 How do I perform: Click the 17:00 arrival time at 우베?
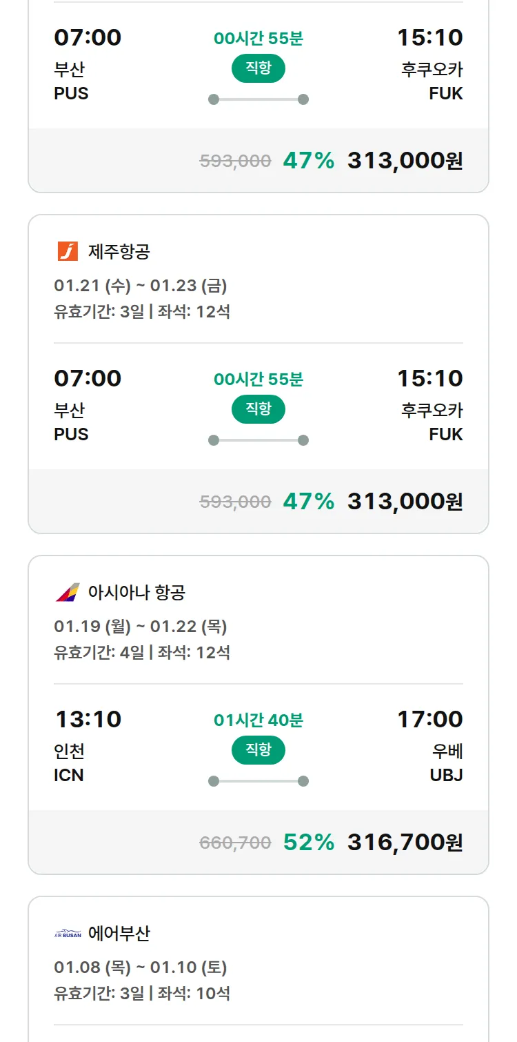click(429, 719)
